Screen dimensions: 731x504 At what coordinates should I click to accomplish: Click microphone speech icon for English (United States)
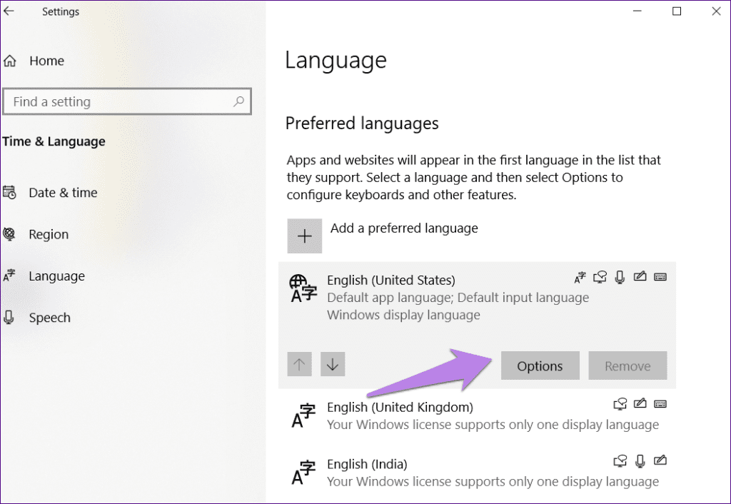click(x=620, y=277)
